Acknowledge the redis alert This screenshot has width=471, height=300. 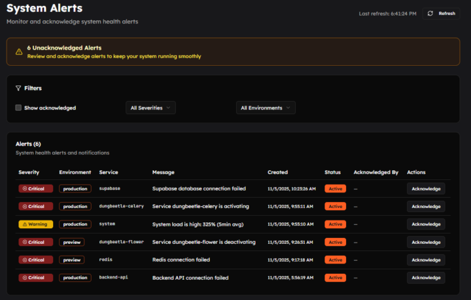pos(426,260)
